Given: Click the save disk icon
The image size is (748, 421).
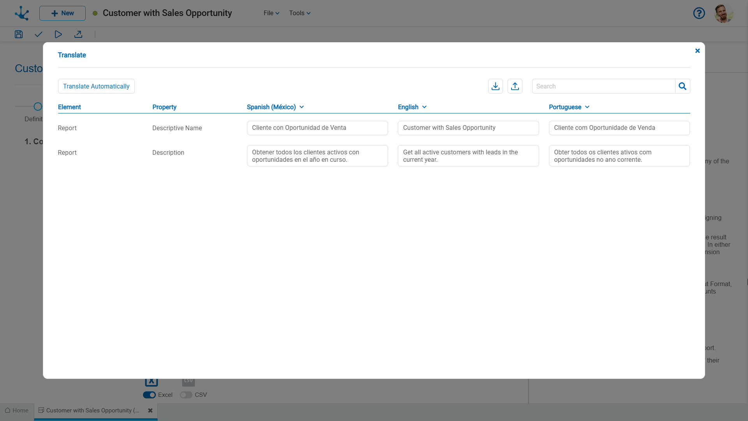Looking at the screenshot, I should pos(19,34).
